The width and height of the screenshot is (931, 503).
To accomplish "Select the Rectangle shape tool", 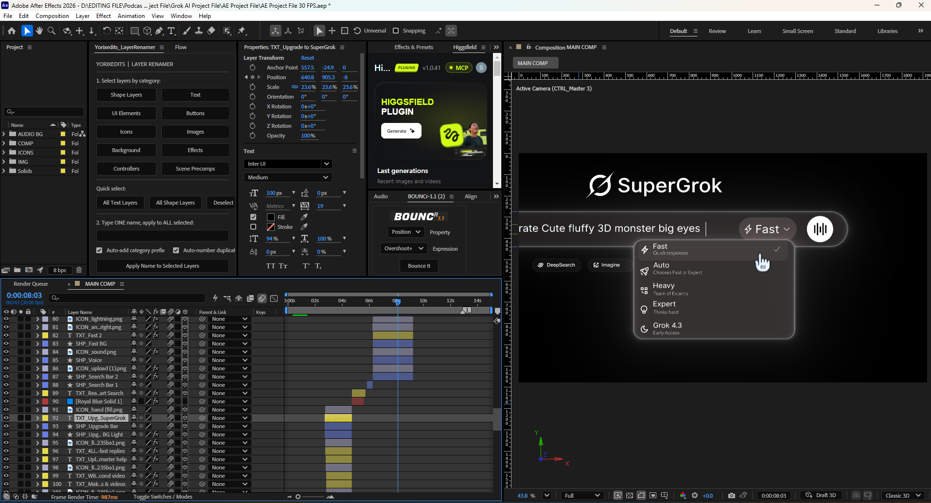I will click(x=135, y=31).
